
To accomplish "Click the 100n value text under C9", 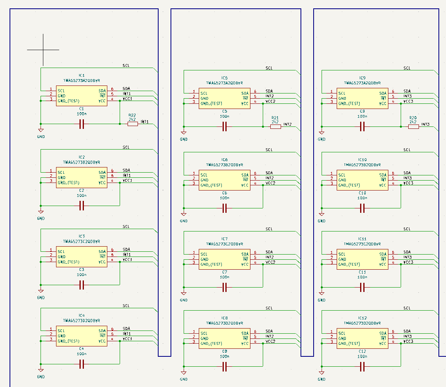I will click(362, 117).
